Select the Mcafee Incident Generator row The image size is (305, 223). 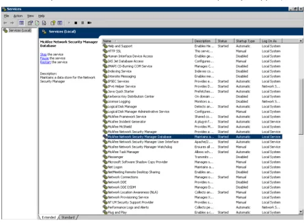tap(192, 122)
